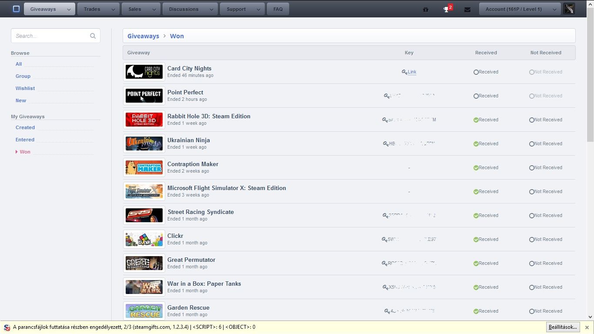Click key icon for Great Permutator
Image resolution: width=594 pixels, height=334 pixels.
click(x=384, y=264)
